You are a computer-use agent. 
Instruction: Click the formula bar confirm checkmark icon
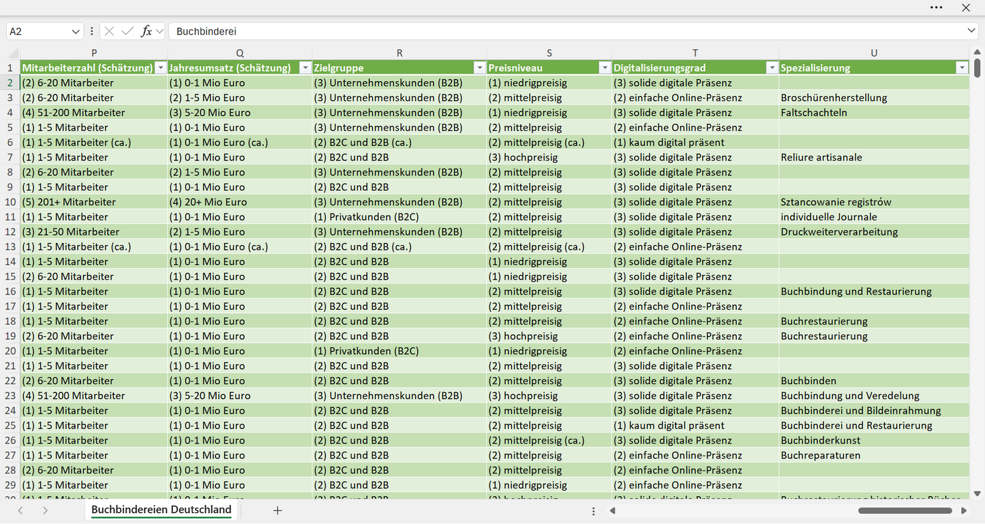point(127,31)
